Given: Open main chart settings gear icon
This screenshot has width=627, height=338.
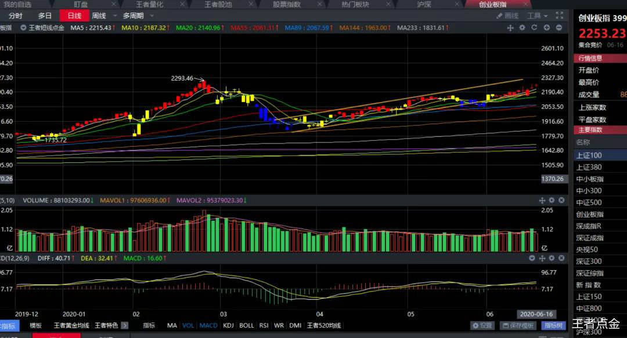Looking at the screenshot, I should 522,28.
